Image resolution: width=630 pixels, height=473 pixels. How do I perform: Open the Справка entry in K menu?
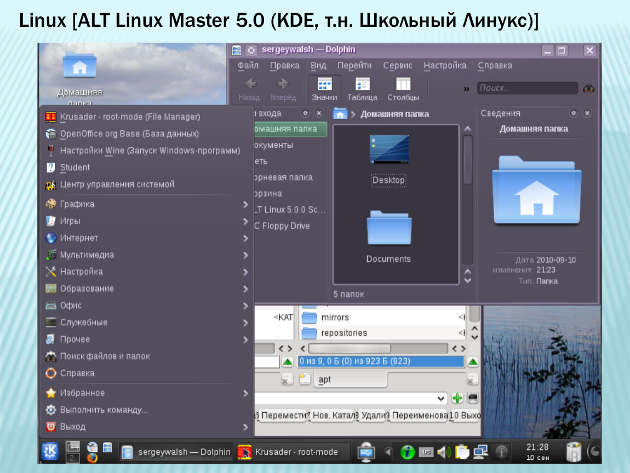(147, 373)
